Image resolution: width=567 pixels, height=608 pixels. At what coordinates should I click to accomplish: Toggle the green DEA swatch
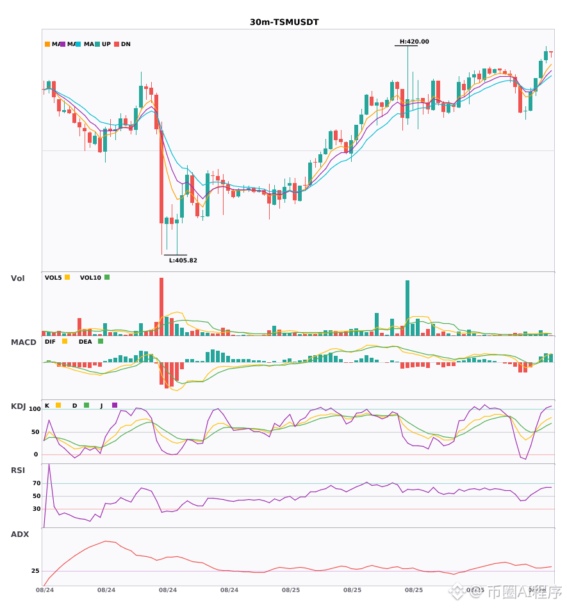click(101, 341)
